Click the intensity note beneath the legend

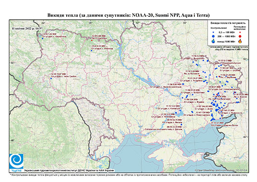[x=229, y=48]
